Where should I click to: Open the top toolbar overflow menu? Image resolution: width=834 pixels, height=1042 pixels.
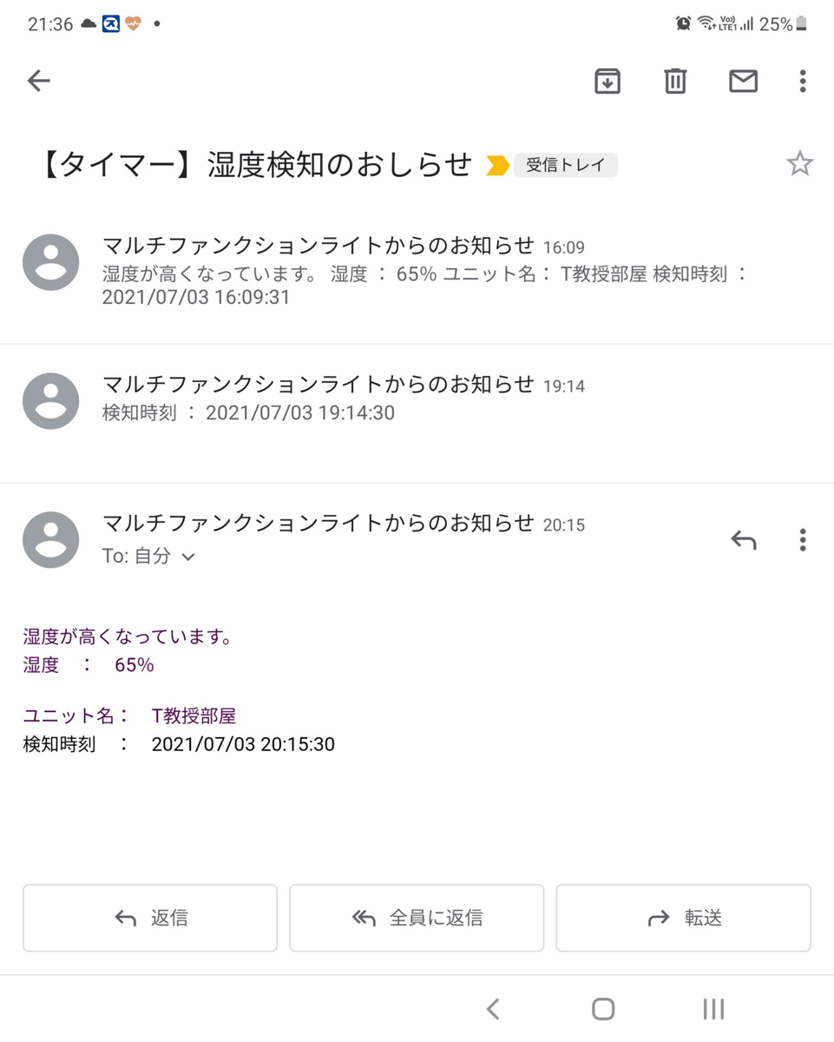(803, 81)
